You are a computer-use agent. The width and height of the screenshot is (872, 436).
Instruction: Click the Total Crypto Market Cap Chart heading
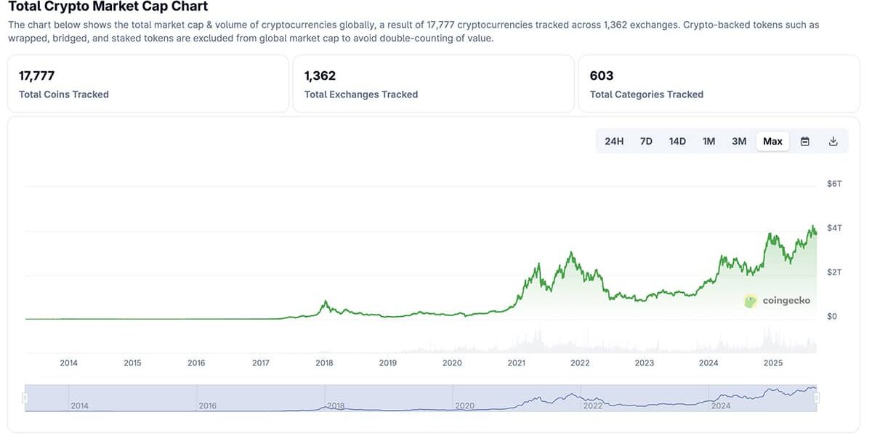108,7
